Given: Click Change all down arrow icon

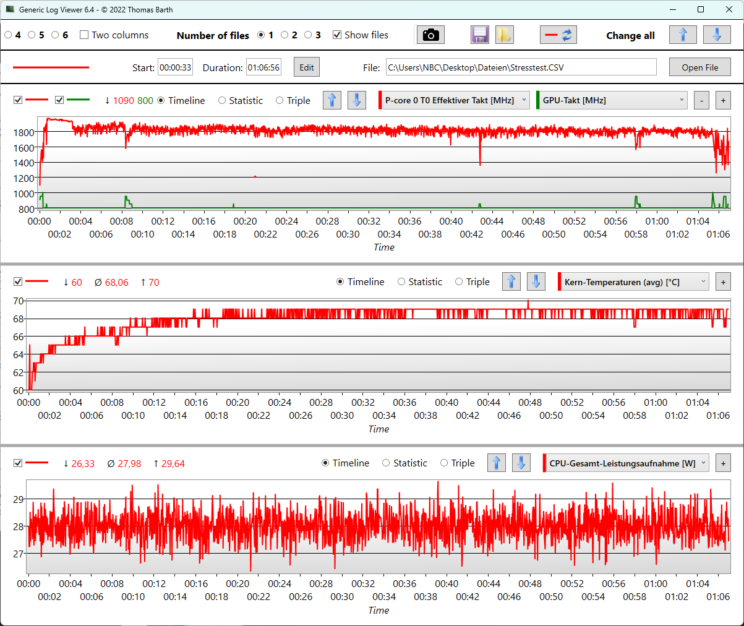Looking at the screenshot, I should 716,35.
